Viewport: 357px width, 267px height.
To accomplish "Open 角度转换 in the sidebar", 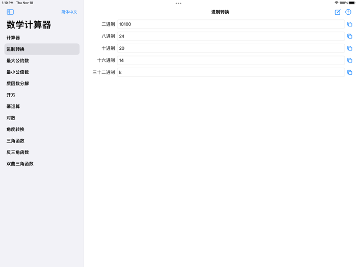I will pos(42,129).
